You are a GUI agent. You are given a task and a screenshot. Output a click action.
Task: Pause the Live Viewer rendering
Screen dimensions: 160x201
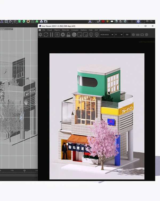(x=51, y=35)
